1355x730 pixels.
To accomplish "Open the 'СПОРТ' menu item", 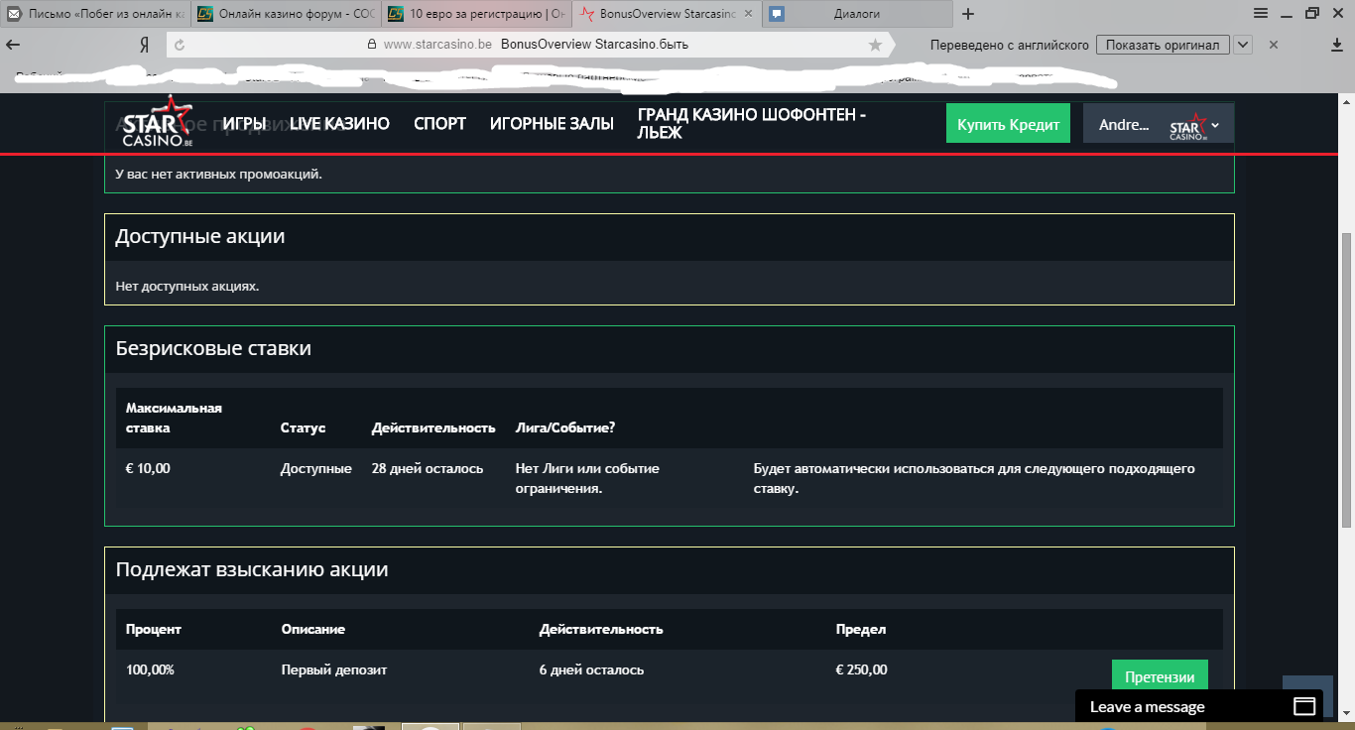I will pyautogui.click(x=439, y=124).
